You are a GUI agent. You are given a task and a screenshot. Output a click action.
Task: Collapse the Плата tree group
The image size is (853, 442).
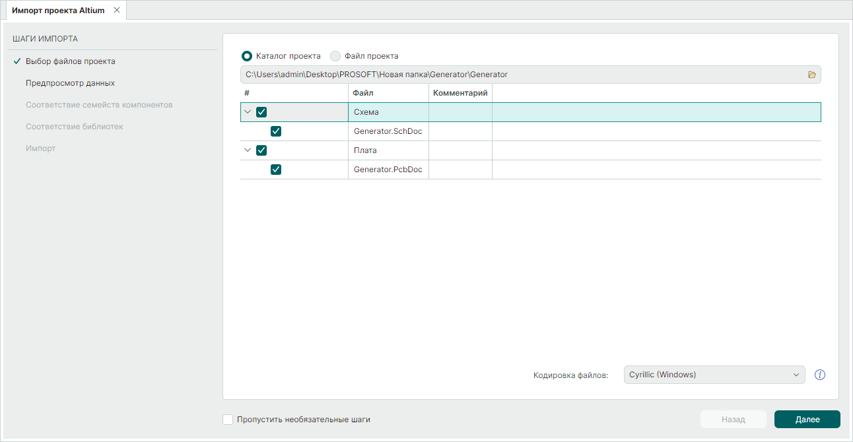pos(248,150)
